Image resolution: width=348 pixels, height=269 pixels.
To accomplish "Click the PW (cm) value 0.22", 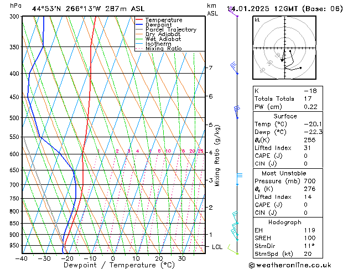I will 310,107.
